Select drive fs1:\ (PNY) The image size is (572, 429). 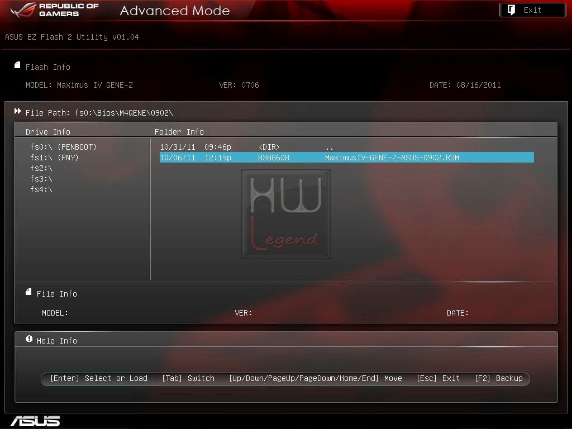point(54,158)
